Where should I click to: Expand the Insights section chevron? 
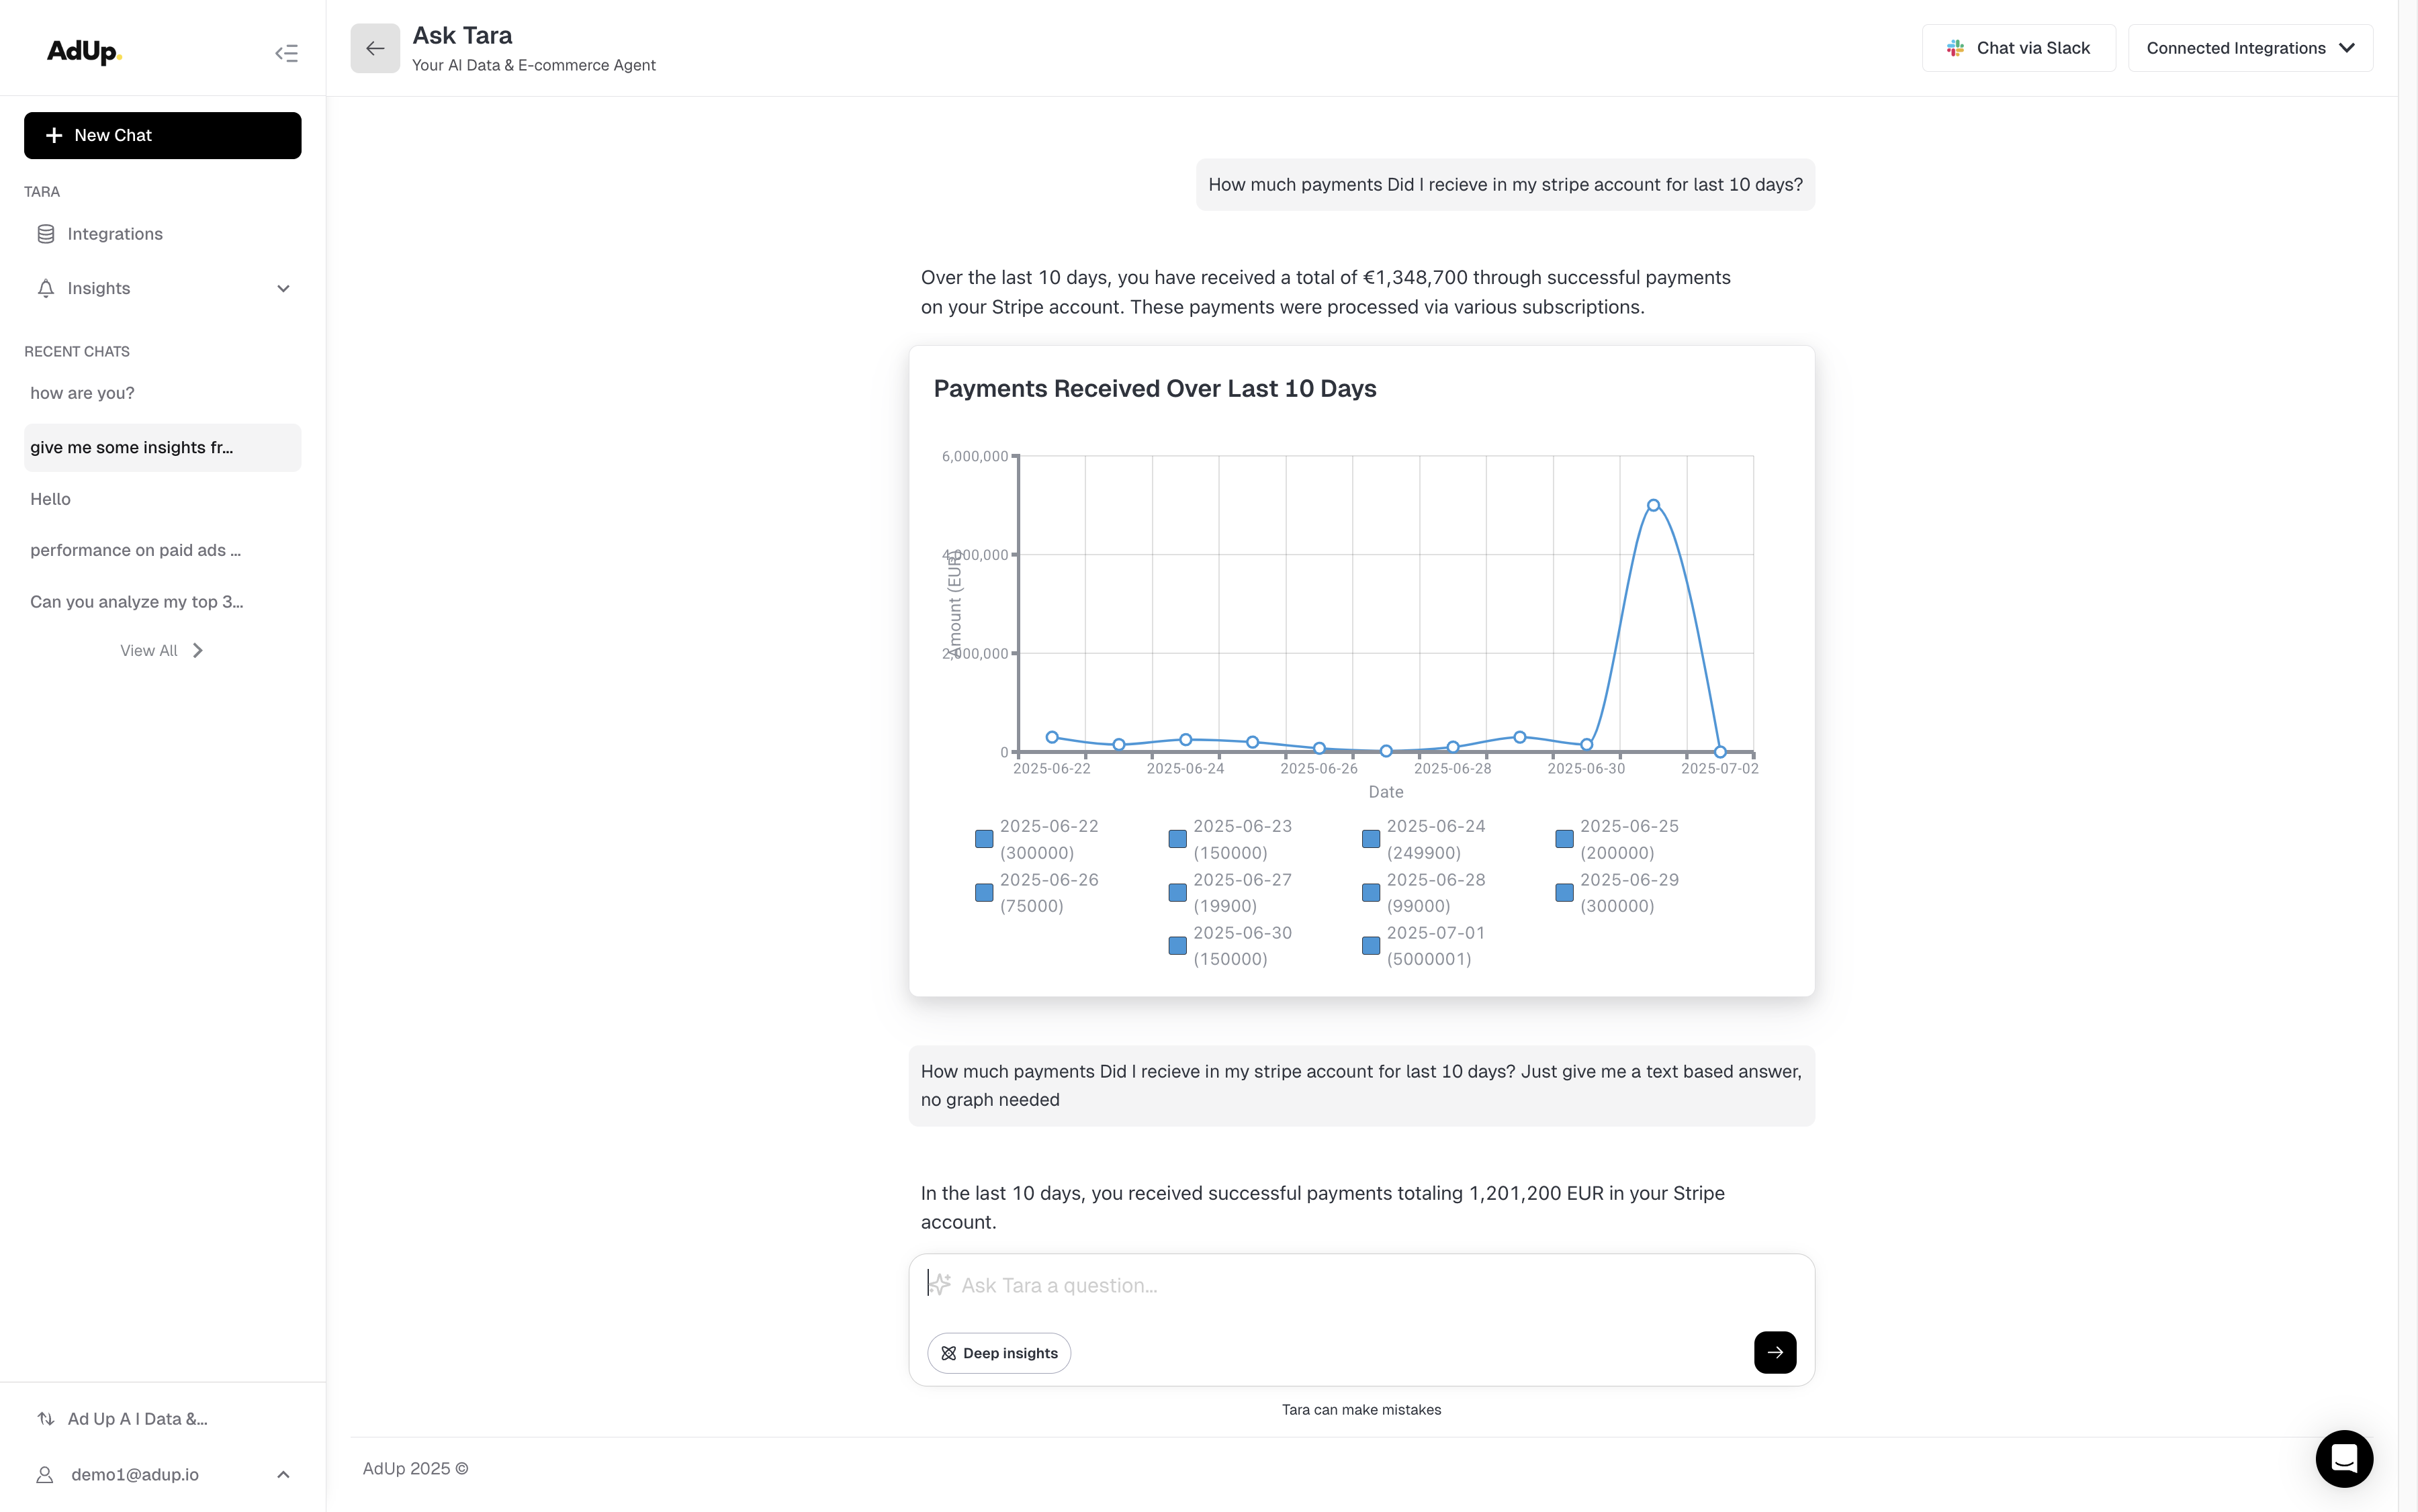tap(283, 289)
